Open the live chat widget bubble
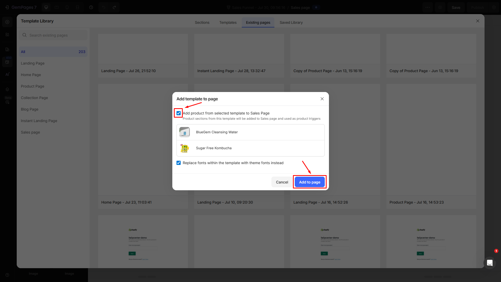501x282 pixels. coord(490,263)
